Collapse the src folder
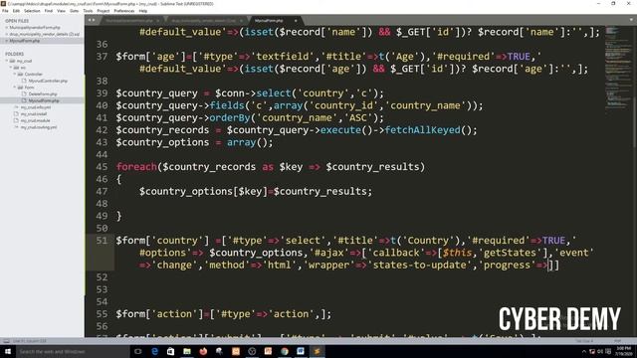The height and width of the screenshot is (358, 637). pos(11,68)
